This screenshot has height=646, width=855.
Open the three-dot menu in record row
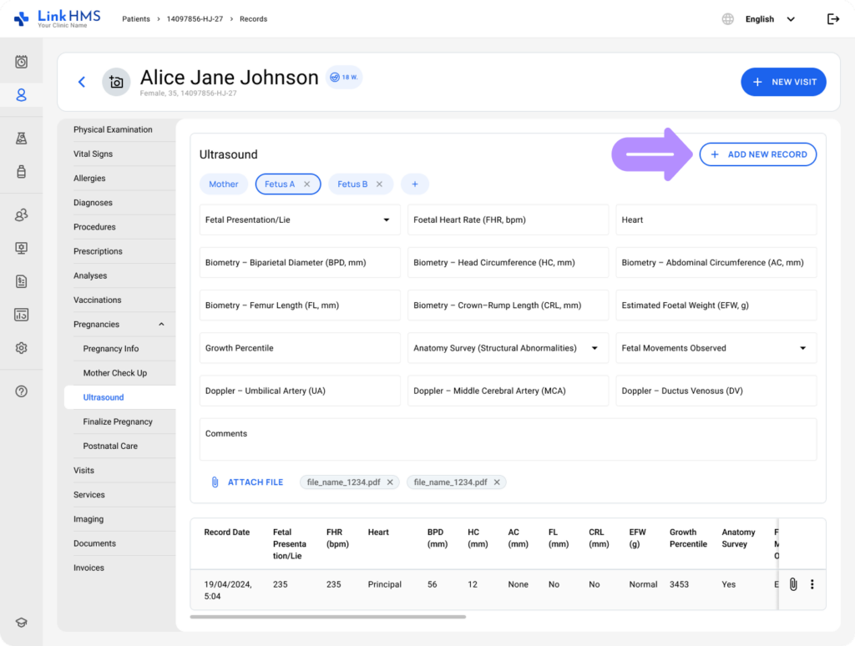[812, 584]
